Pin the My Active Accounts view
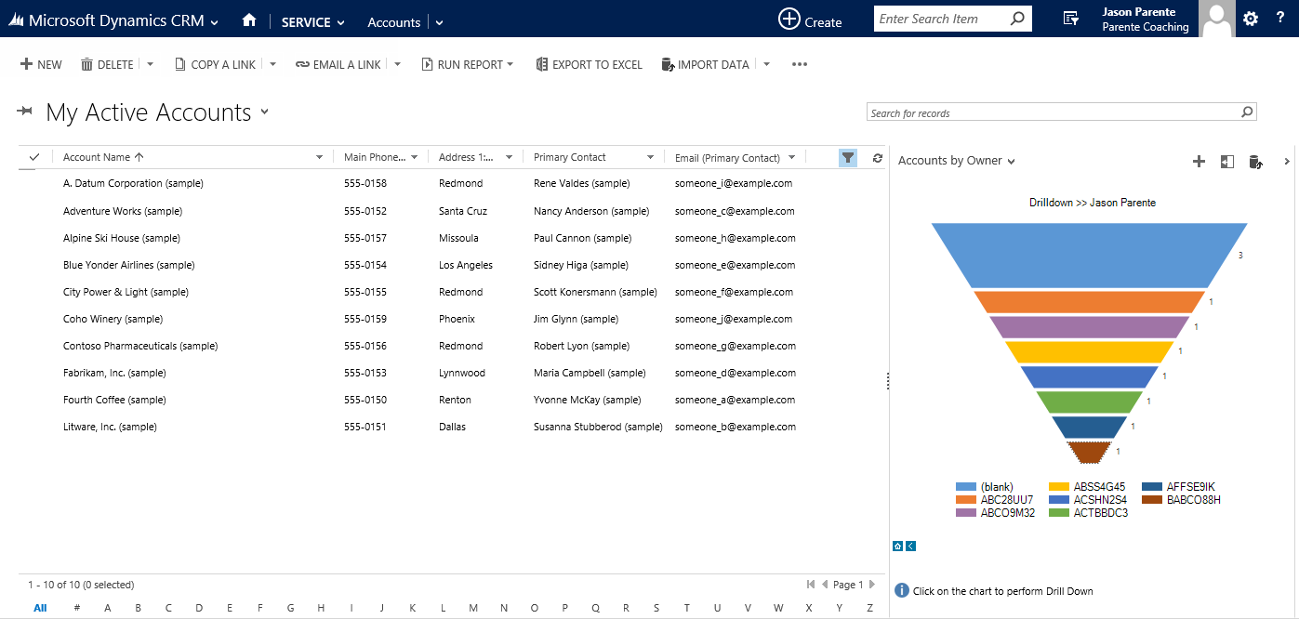The image size is (1299, 619). pyautogui.click(x=25, y=112)
